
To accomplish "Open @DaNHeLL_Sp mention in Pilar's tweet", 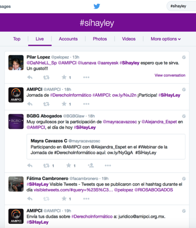I will pos(42,63).
